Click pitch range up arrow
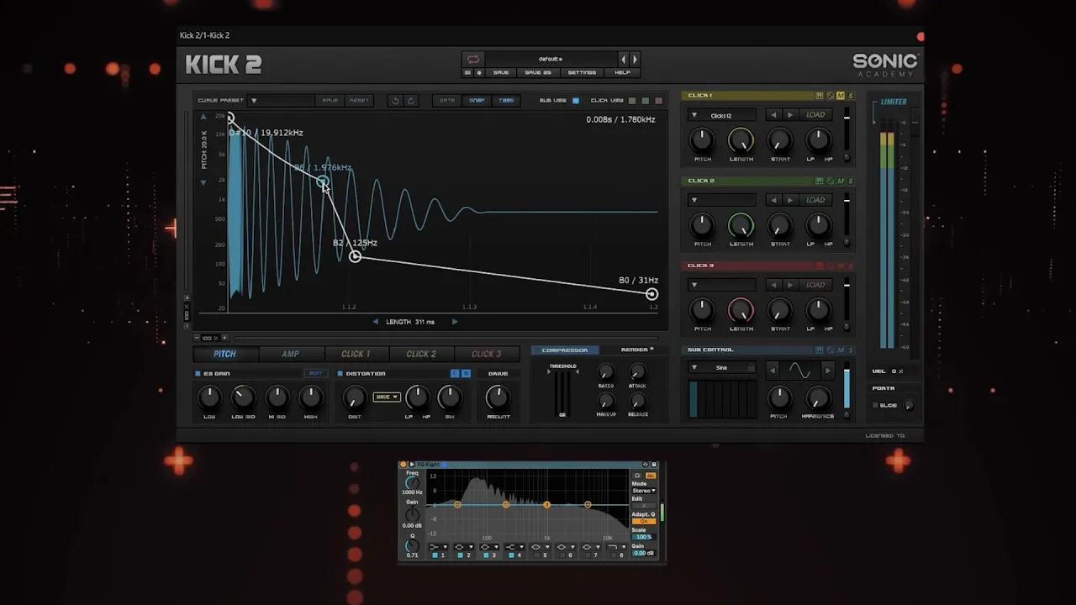This screenshot has height=605, width=1076. [203, 117]
